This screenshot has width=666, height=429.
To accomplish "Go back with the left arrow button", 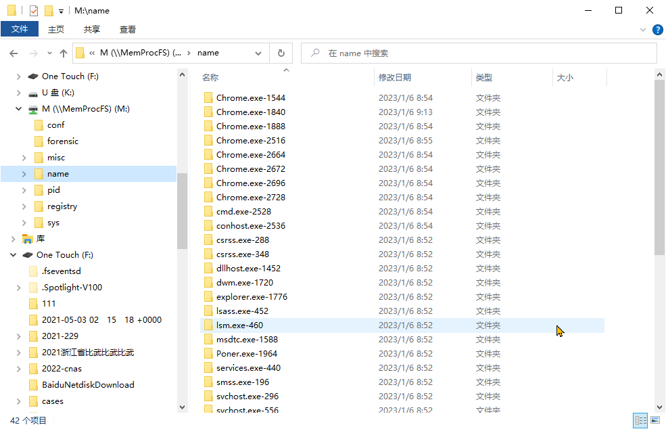I will (14, 53).
